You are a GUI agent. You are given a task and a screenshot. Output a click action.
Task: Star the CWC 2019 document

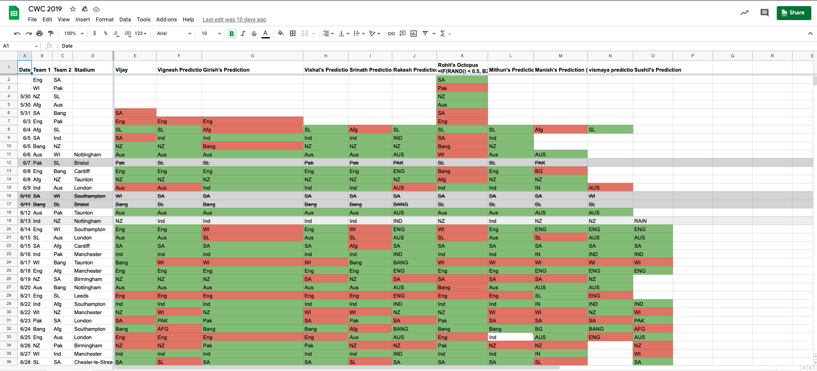pyautogui.click(x=73, y=9)
